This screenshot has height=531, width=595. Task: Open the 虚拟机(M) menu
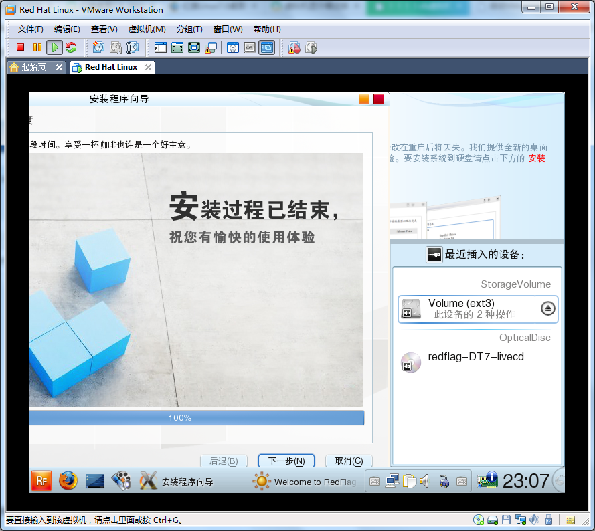click(147, 29)
